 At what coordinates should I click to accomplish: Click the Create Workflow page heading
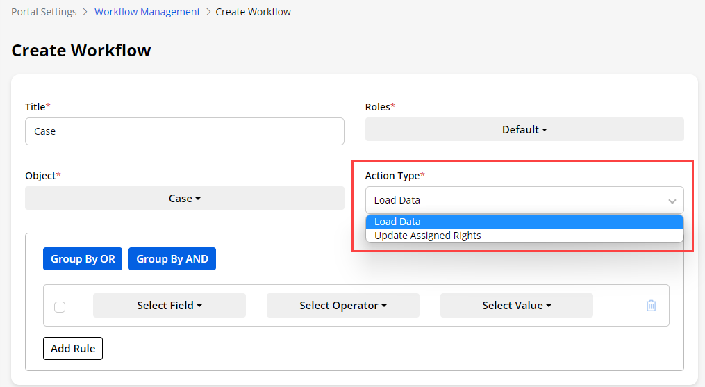pos(81,50)
